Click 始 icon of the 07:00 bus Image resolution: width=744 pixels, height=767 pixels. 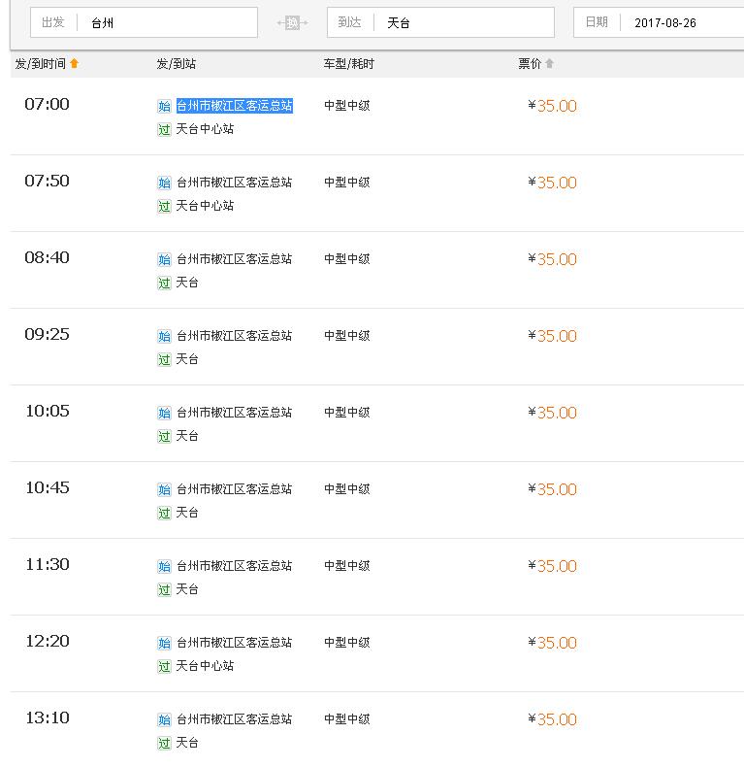[x=164, y=106]
